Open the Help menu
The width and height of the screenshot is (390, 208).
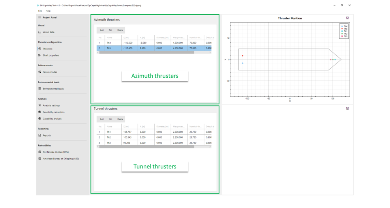[x=48, y=11]
